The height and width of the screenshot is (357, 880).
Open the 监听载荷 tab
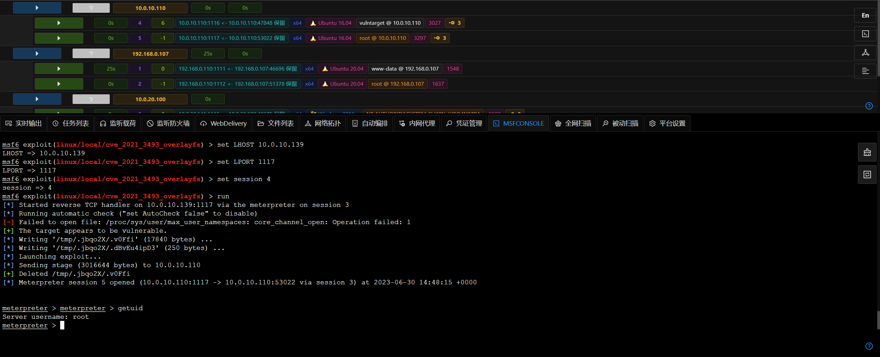click(118, 123)
